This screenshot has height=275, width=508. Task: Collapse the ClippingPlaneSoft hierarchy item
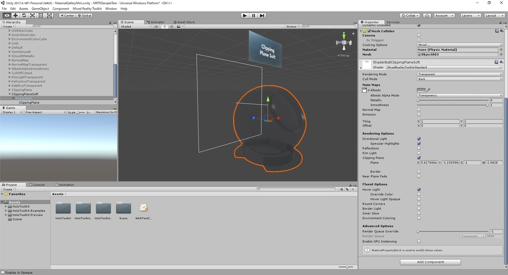tap(9, 94)
